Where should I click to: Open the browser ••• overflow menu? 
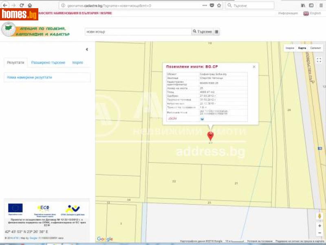204,6
